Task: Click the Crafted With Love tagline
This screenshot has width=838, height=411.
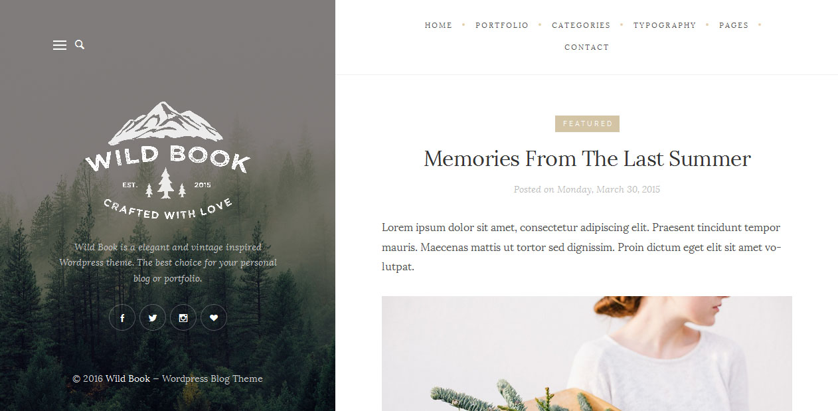Action: (167, 208)
